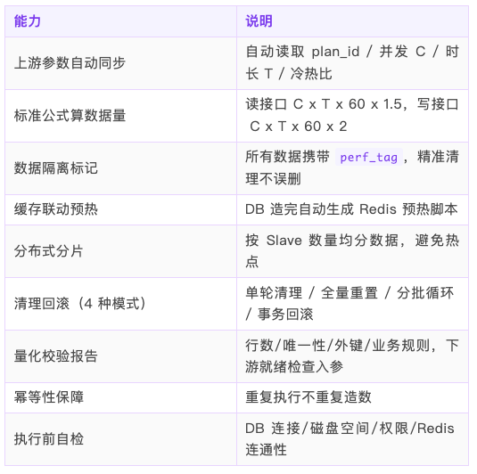Select the cell starting with 行数/唯一性/外键
Screen dimensions: 477x474
(352, 356)
